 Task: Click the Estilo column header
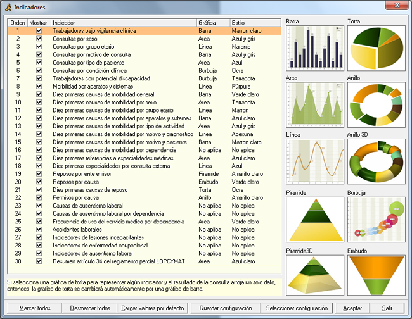pyautogui.click(x=255, y=22)
